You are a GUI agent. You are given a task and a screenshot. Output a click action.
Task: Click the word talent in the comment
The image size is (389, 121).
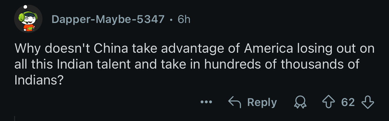[116, 64]
